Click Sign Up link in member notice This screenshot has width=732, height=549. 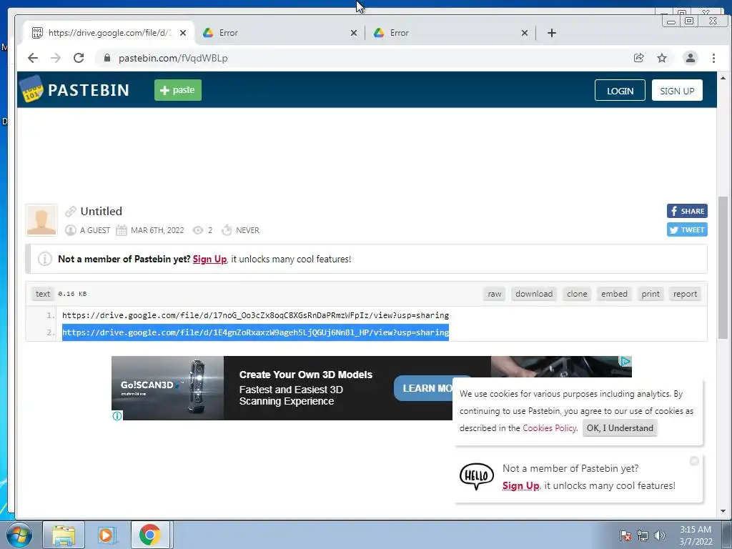[x=209, y=259]
